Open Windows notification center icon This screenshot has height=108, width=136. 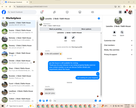pyautogui.click(x=132, y=106)
